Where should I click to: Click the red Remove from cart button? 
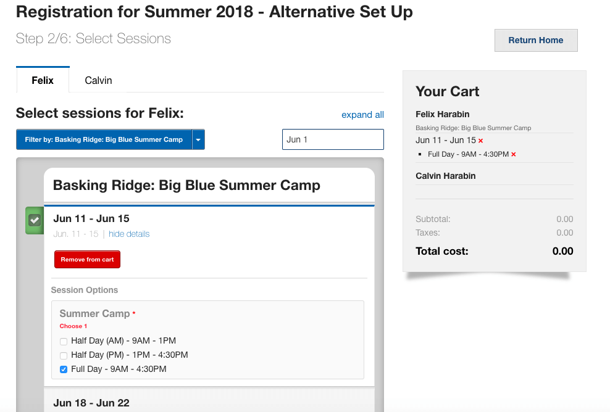click(87, 260)
